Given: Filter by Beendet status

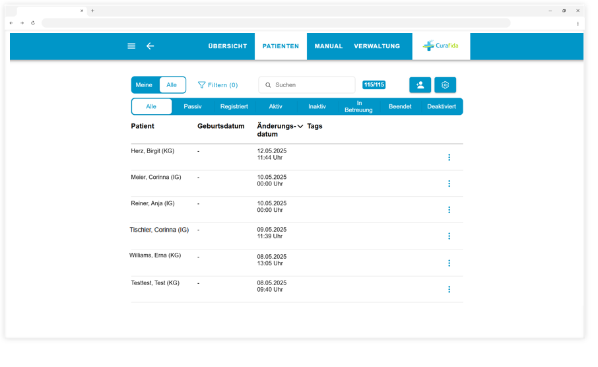Looking at the screenshot, I should click(400, 106).
